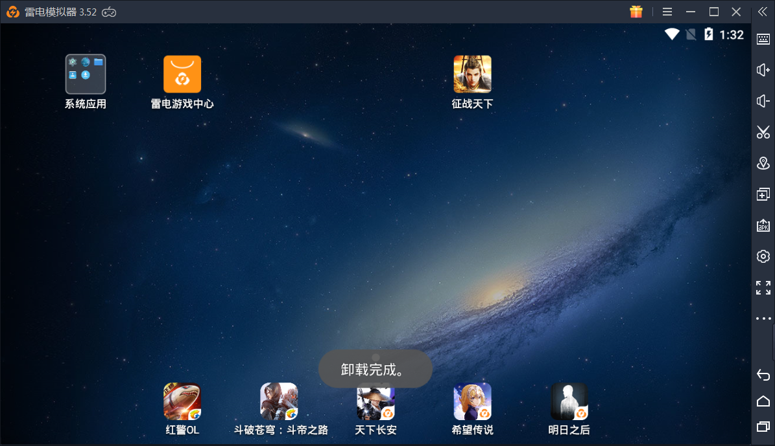Click the no-SIM status icon
Image resolution: width=775 pixels, height=446 pixels.
[x=691, y=34]
